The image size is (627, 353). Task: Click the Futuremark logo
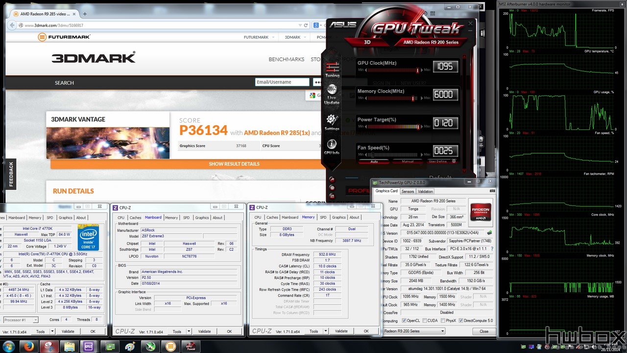(64, 37)
